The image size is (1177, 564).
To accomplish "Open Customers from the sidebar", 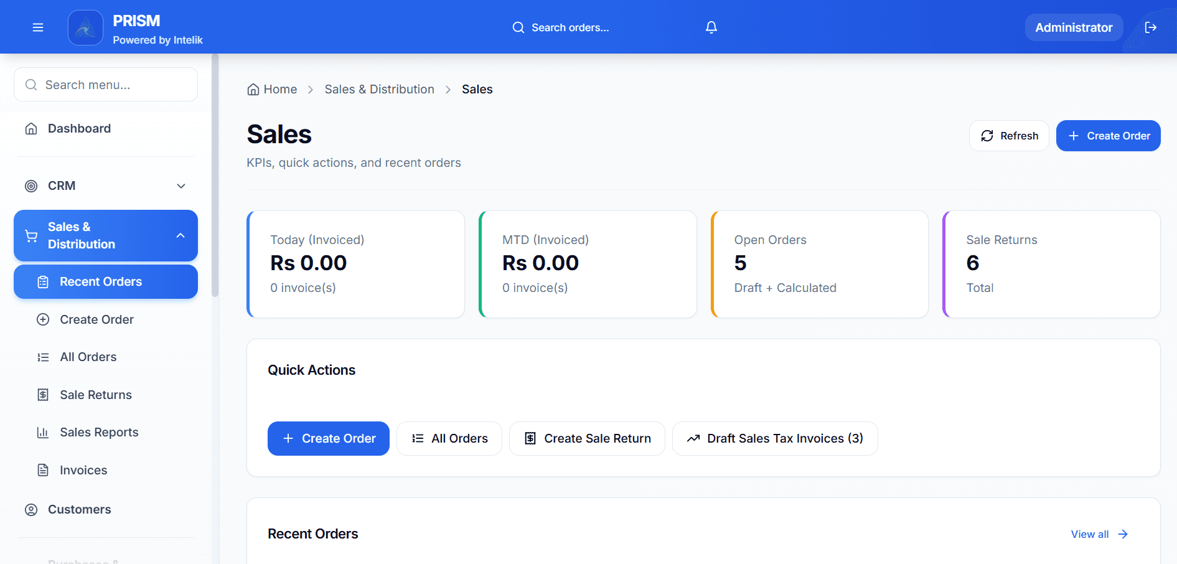I will [x=79, y=509].
